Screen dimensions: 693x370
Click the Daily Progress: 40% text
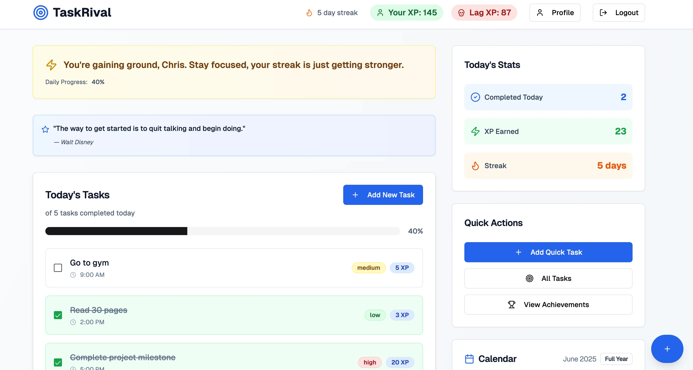[x=75, y=82]
